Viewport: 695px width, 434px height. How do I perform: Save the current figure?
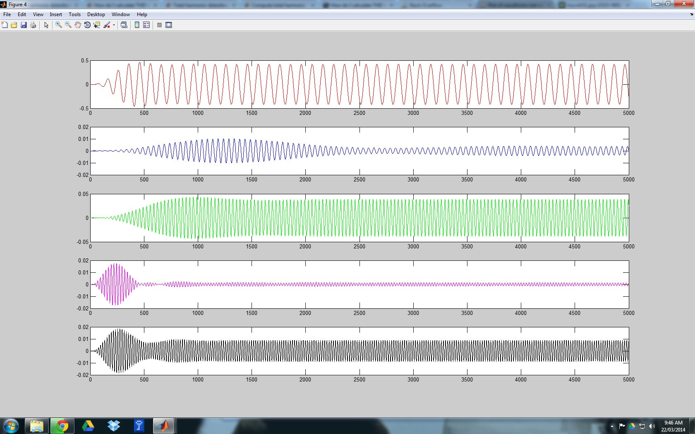[24, 25]
